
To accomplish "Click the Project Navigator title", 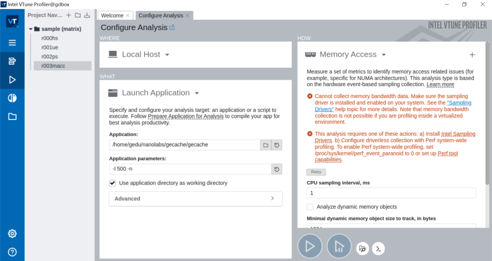I will coord(45,15).
